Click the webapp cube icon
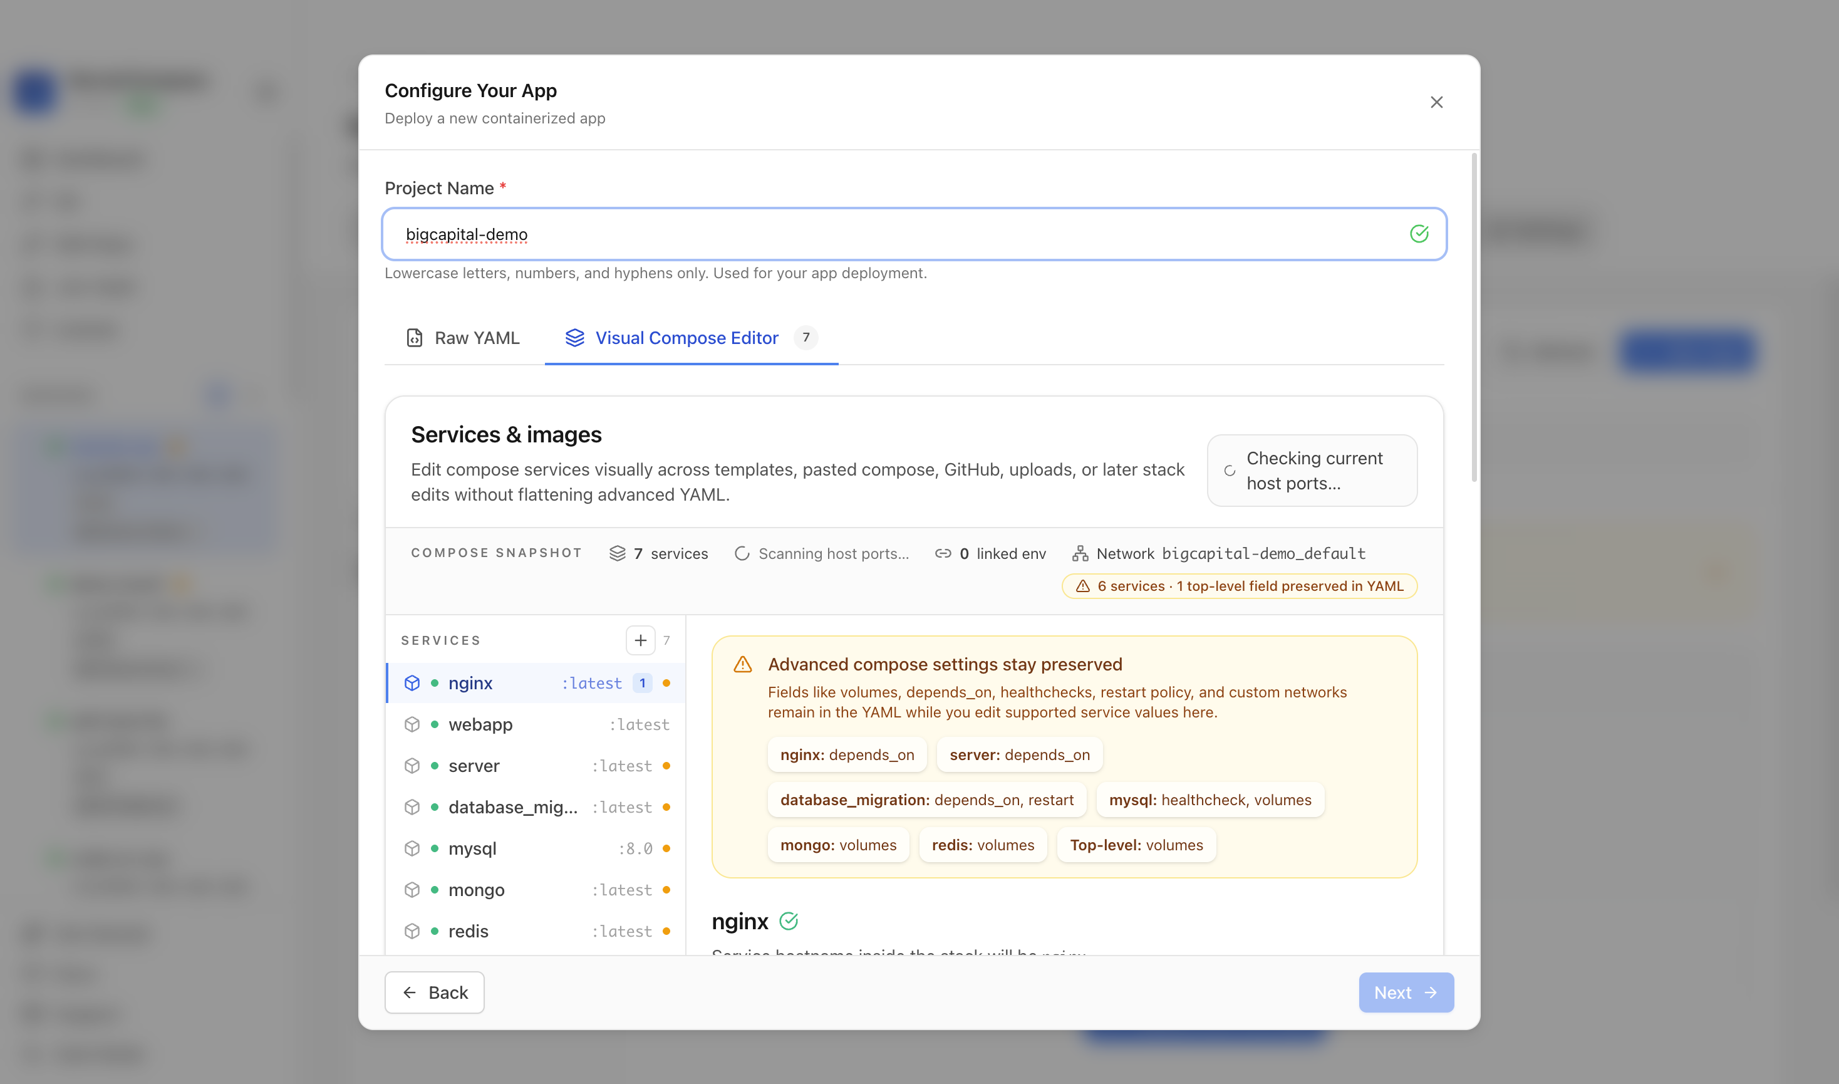The height and width of the screenshot is (1084, 1839). [412, 724]
